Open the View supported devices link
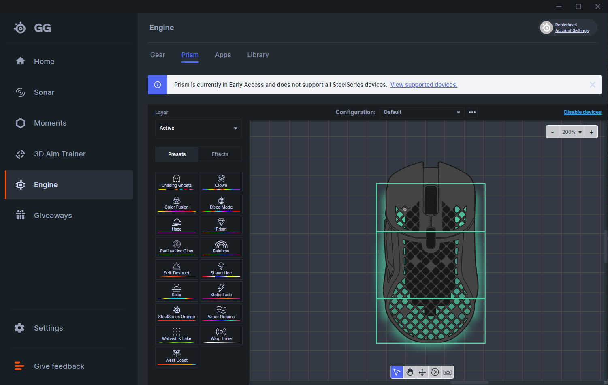The height and width of the screenshot is (385, 608). tap(424, 85)
